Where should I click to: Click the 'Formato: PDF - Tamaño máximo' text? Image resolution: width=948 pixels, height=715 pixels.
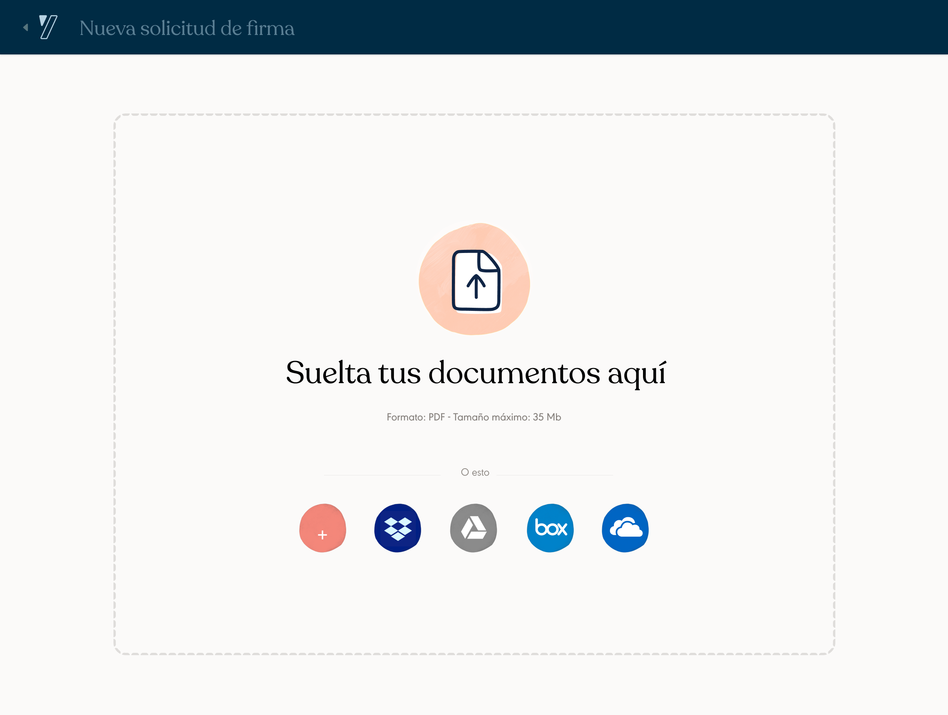(474, 417)
